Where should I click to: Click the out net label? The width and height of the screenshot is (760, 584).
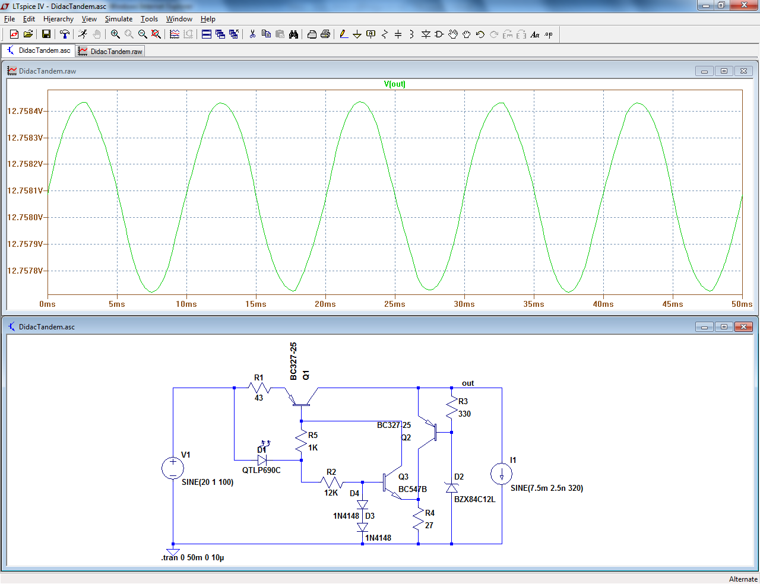[x=468, y=383]
